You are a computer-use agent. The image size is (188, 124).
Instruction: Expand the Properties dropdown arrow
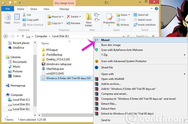point(109,25)
